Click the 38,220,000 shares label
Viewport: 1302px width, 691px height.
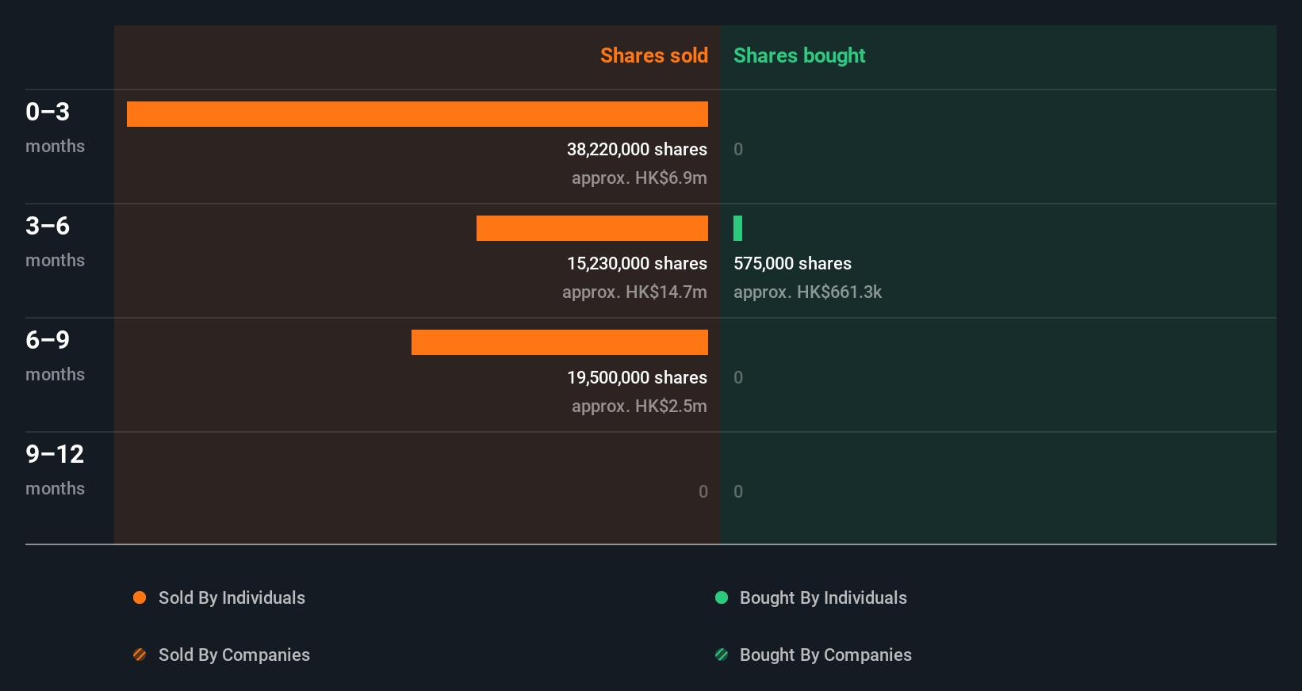[x=637, y=149]
